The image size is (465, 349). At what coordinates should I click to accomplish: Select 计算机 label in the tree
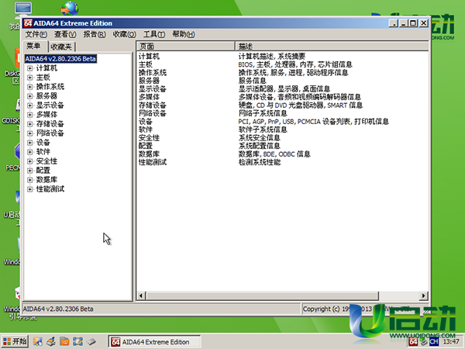[46, 68]
